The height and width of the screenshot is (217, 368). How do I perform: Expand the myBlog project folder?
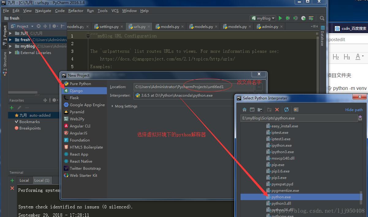(x=10, y=46)
